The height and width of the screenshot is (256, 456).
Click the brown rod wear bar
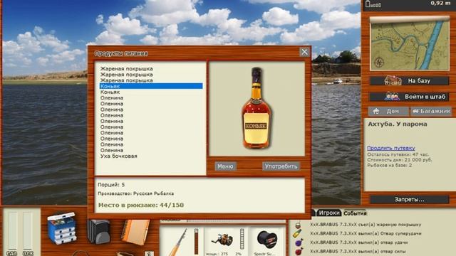click(x=197, y=242)
